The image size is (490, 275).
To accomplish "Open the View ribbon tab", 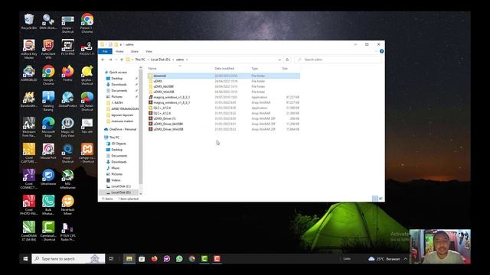I will [149, 51].
